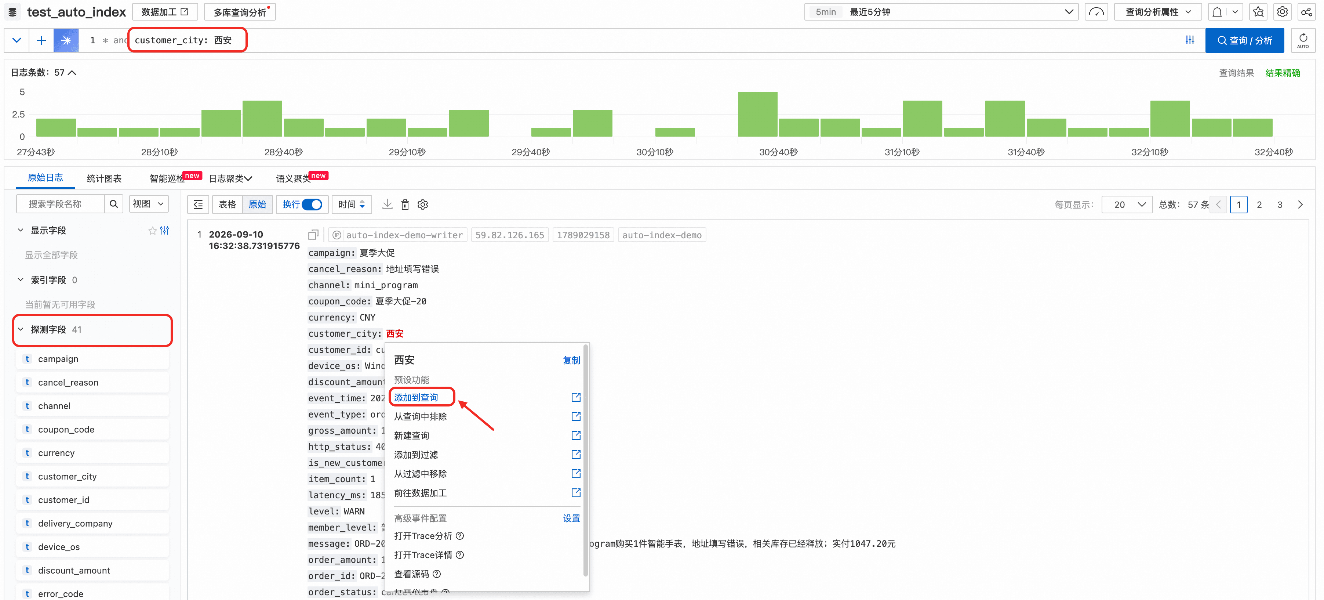Click the 复制 link in the popup
1324x600 pixels.
coord(571,360)
